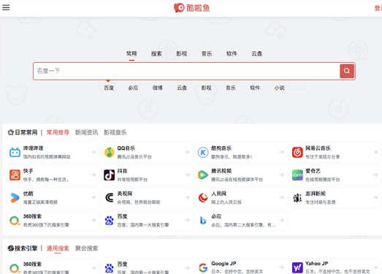Image resolution: width=382 pixels, height=274 pixels.
Task: Switch to 影视音乐 tab in 日常常用
Action: tap(115, 132)
